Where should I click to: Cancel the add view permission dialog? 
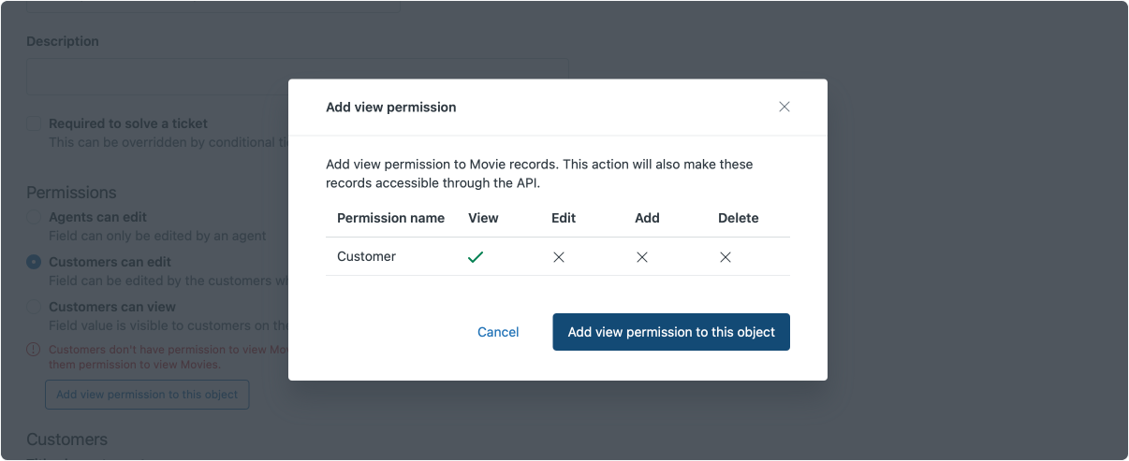point(498,332)
